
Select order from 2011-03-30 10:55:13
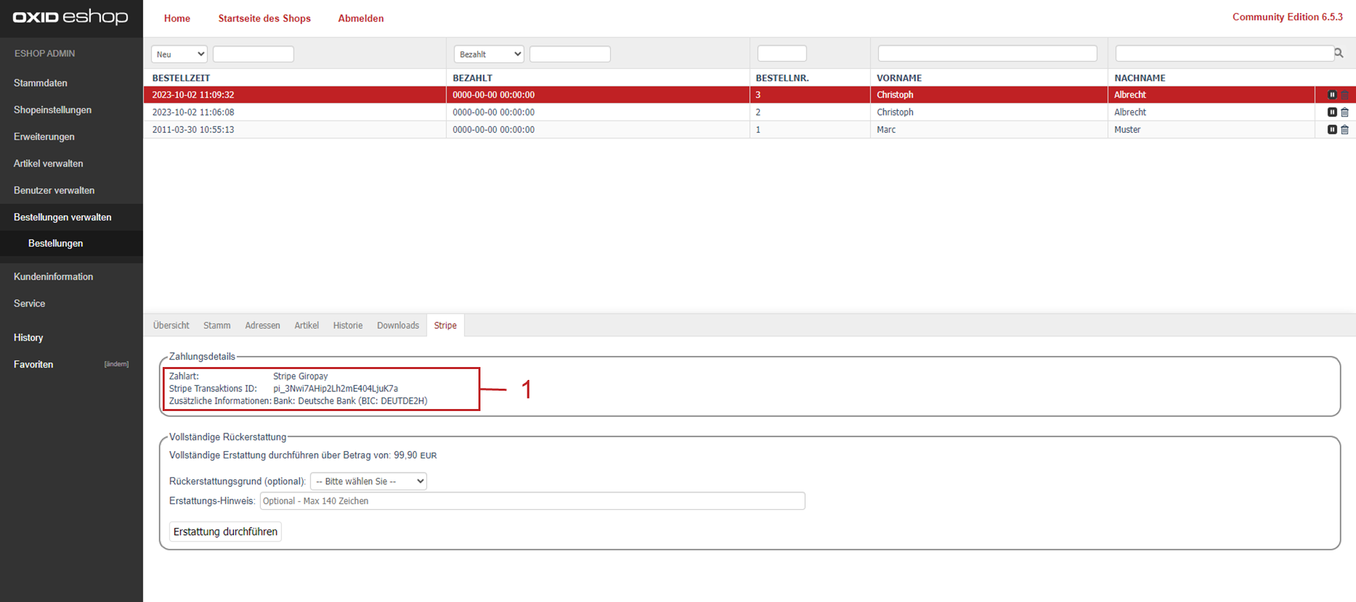(x=193, y=129)
